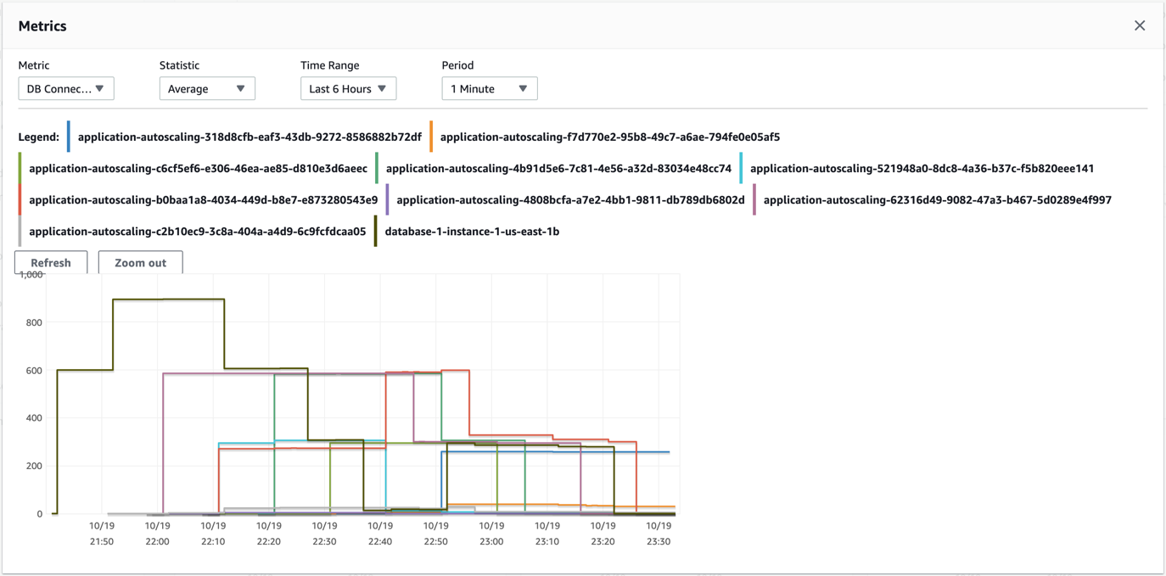
Task: Click the blue swatch for autoscaling-318d8cfb legend
Action: pos(69,137)
